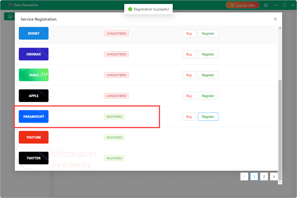
Task: Click the PARAMOUNT service tile
Action: click(x=34, y=117)
